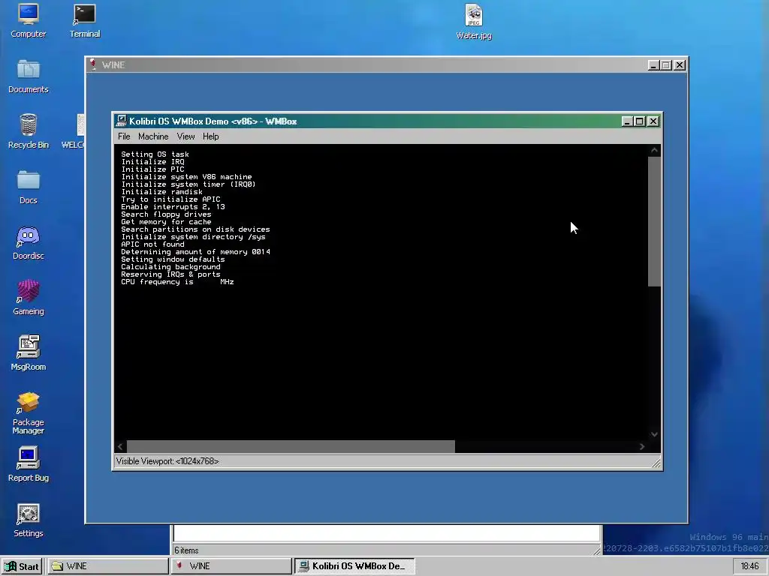Click the 'Enable interrupts 2, 13' line
The image size is (769, 576).
tap(173, 207)
